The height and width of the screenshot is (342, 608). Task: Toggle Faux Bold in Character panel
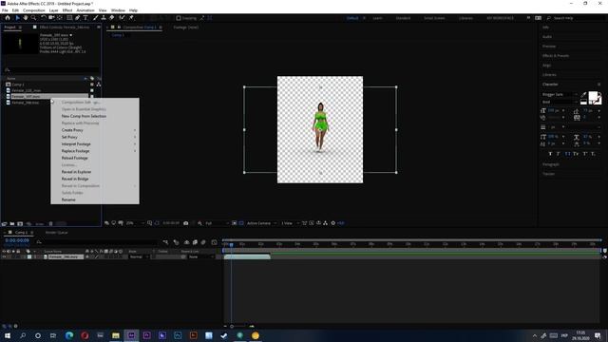[x=550, y=154]
